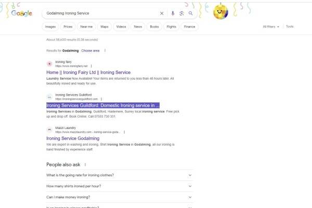Open the Tools menu

tap(290, 27)
